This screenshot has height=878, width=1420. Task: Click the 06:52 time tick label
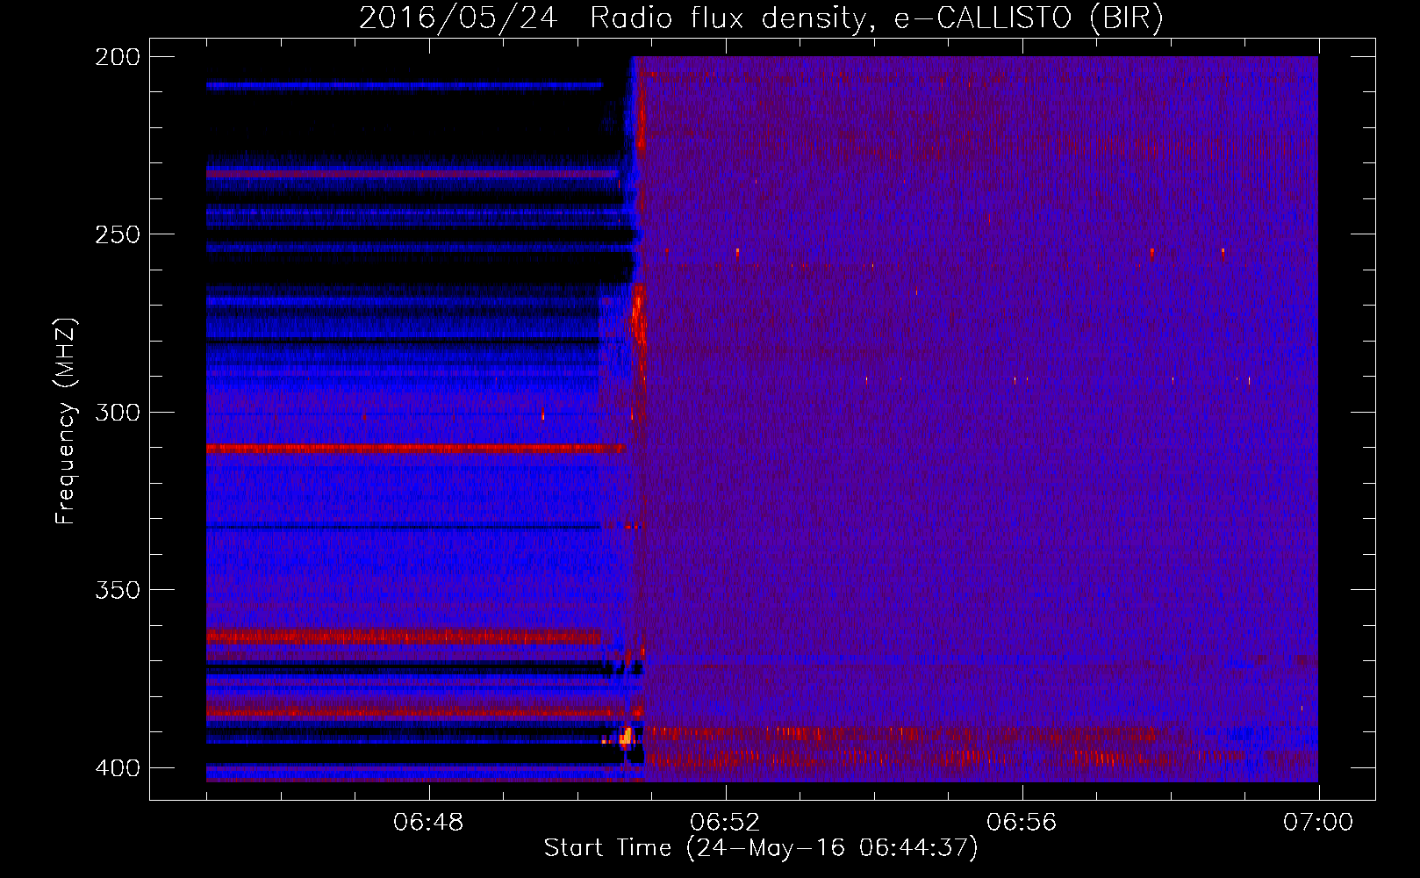pos(725,823)
